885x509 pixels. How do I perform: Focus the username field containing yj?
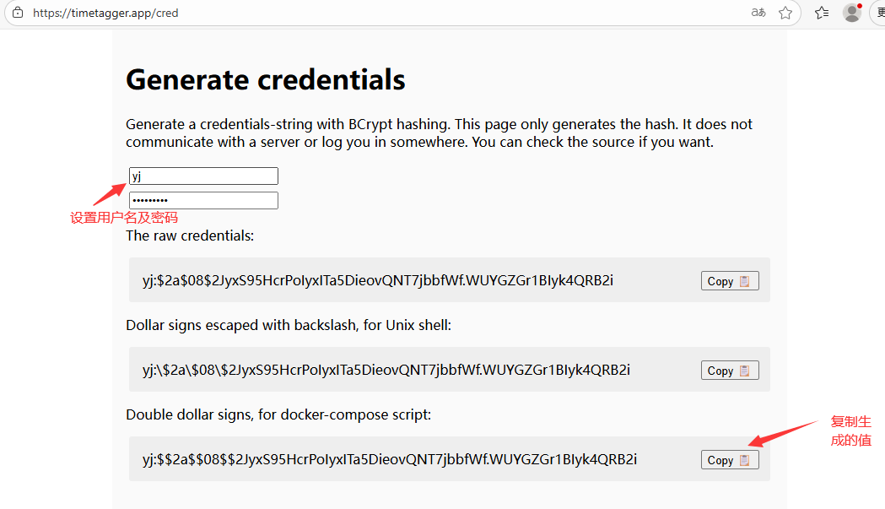tap(204, 176)
